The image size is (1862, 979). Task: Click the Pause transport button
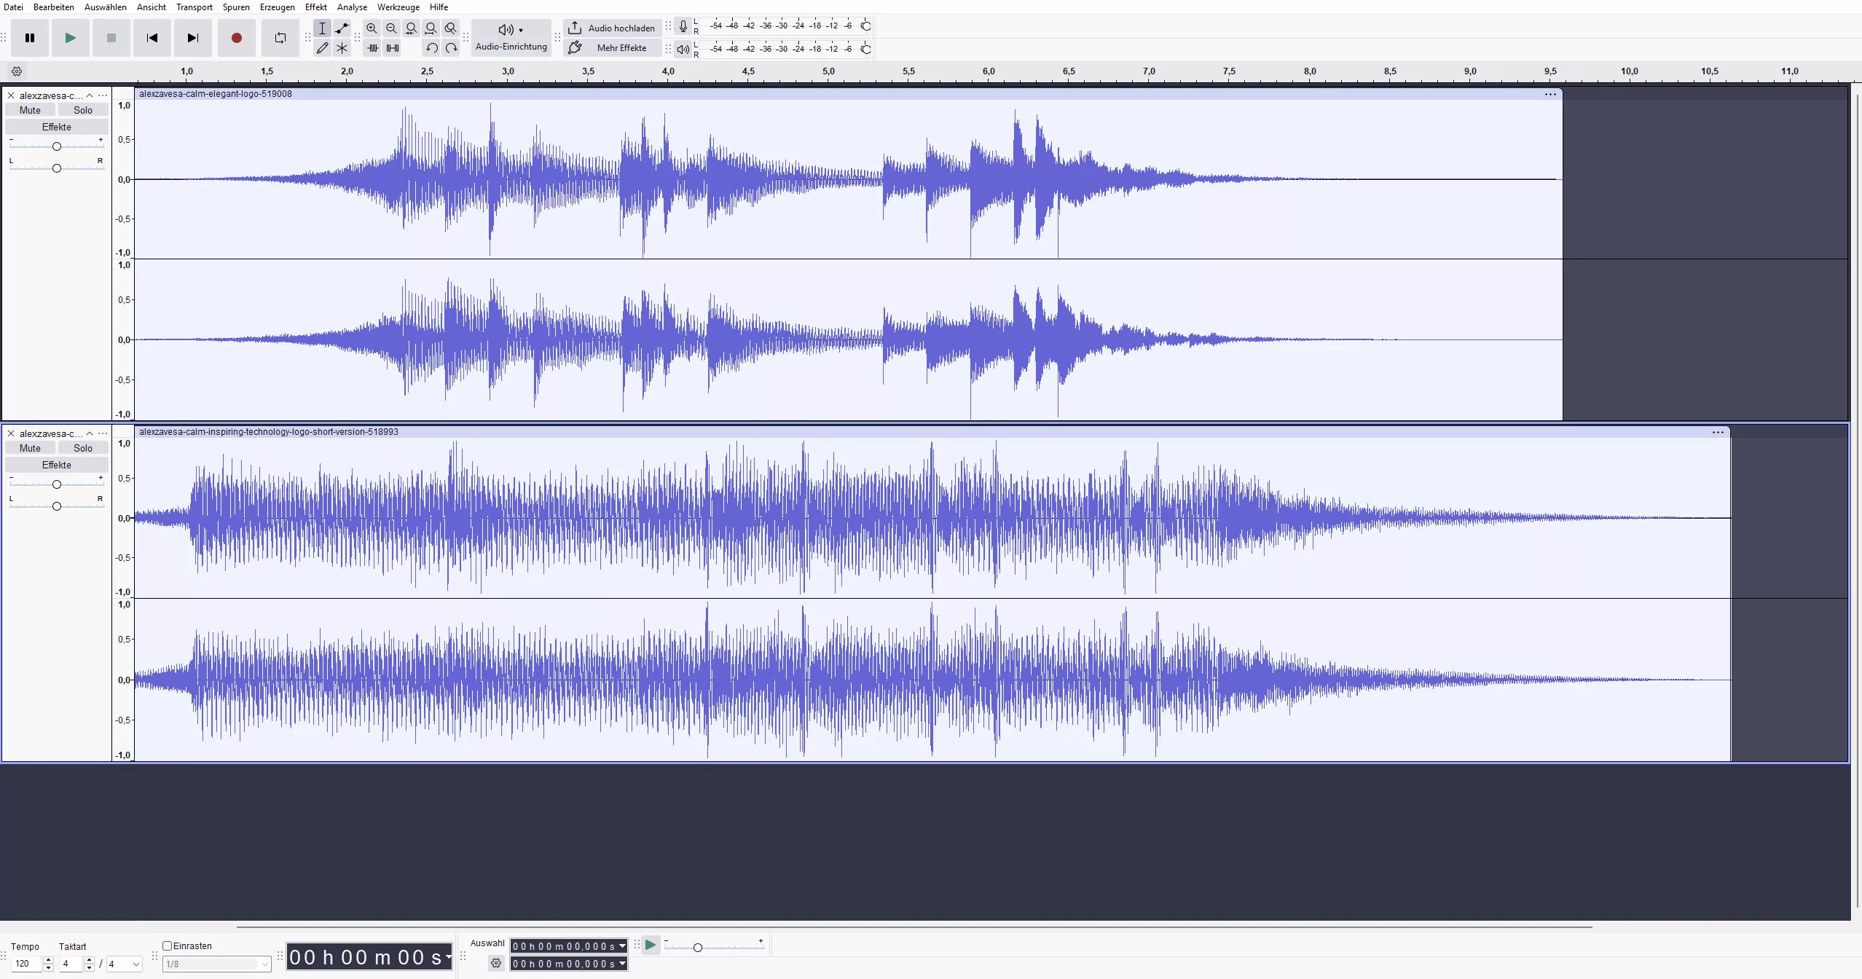(30, 38)
